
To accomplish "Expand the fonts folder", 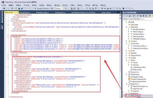I will pyautogui.click(x=126, y=50).
